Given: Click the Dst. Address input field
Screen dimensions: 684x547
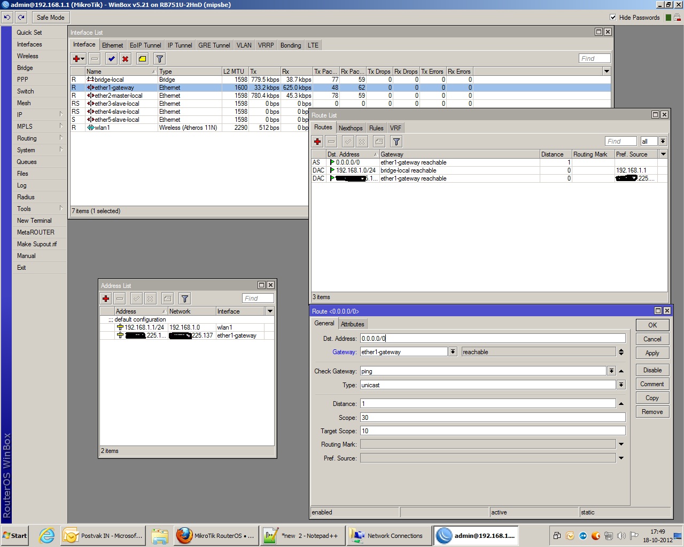Looking at the screenshot, I should pyautogui.click(x=493, y=338).
